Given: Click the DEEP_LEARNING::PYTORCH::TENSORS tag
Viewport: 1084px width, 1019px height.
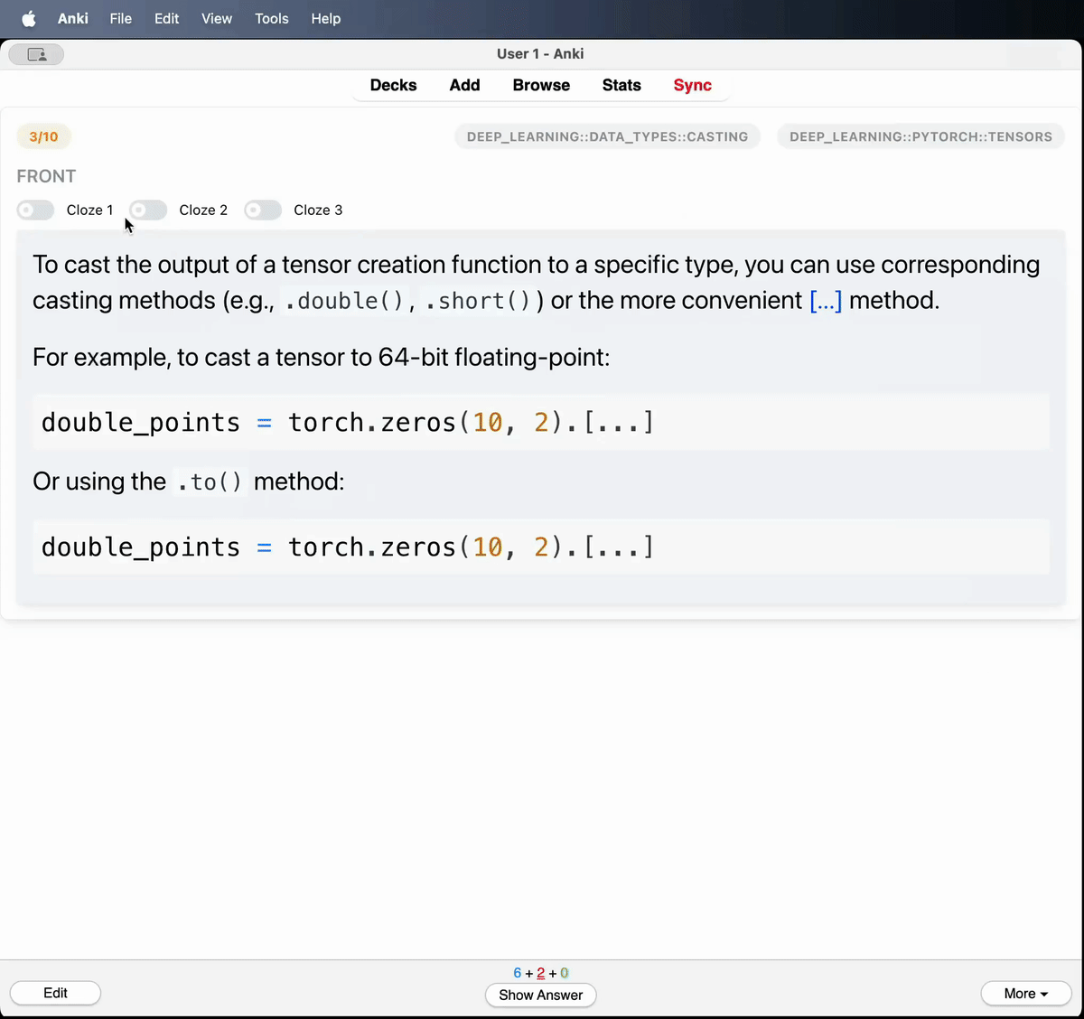Looking at the screenshot, I should 920,136.
